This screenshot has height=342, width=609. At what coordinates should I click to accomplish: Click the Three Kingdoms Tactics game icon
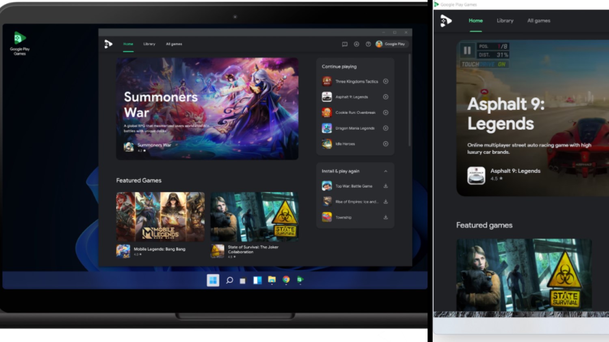327,81
